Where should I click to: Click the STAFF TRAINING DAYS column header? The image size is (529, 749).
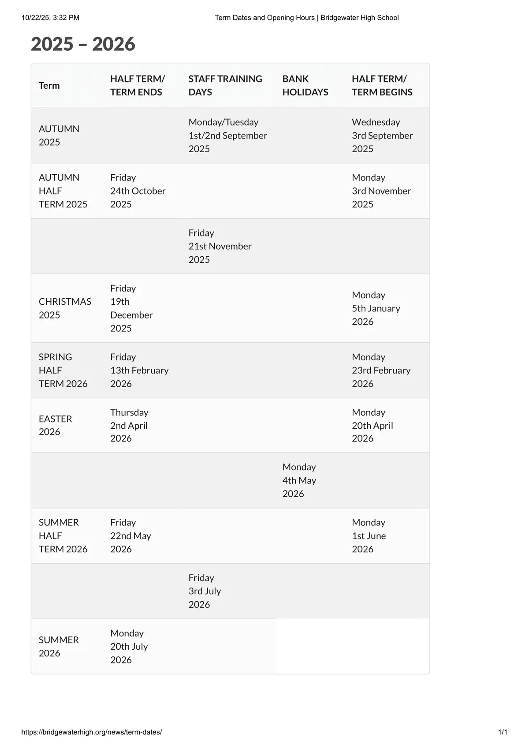(x=225, y=86)
